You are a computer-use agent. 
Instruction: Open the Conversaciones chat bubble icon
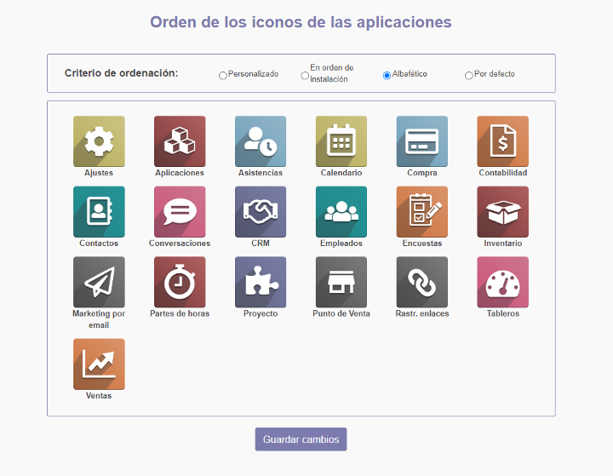tap(180, 211)
